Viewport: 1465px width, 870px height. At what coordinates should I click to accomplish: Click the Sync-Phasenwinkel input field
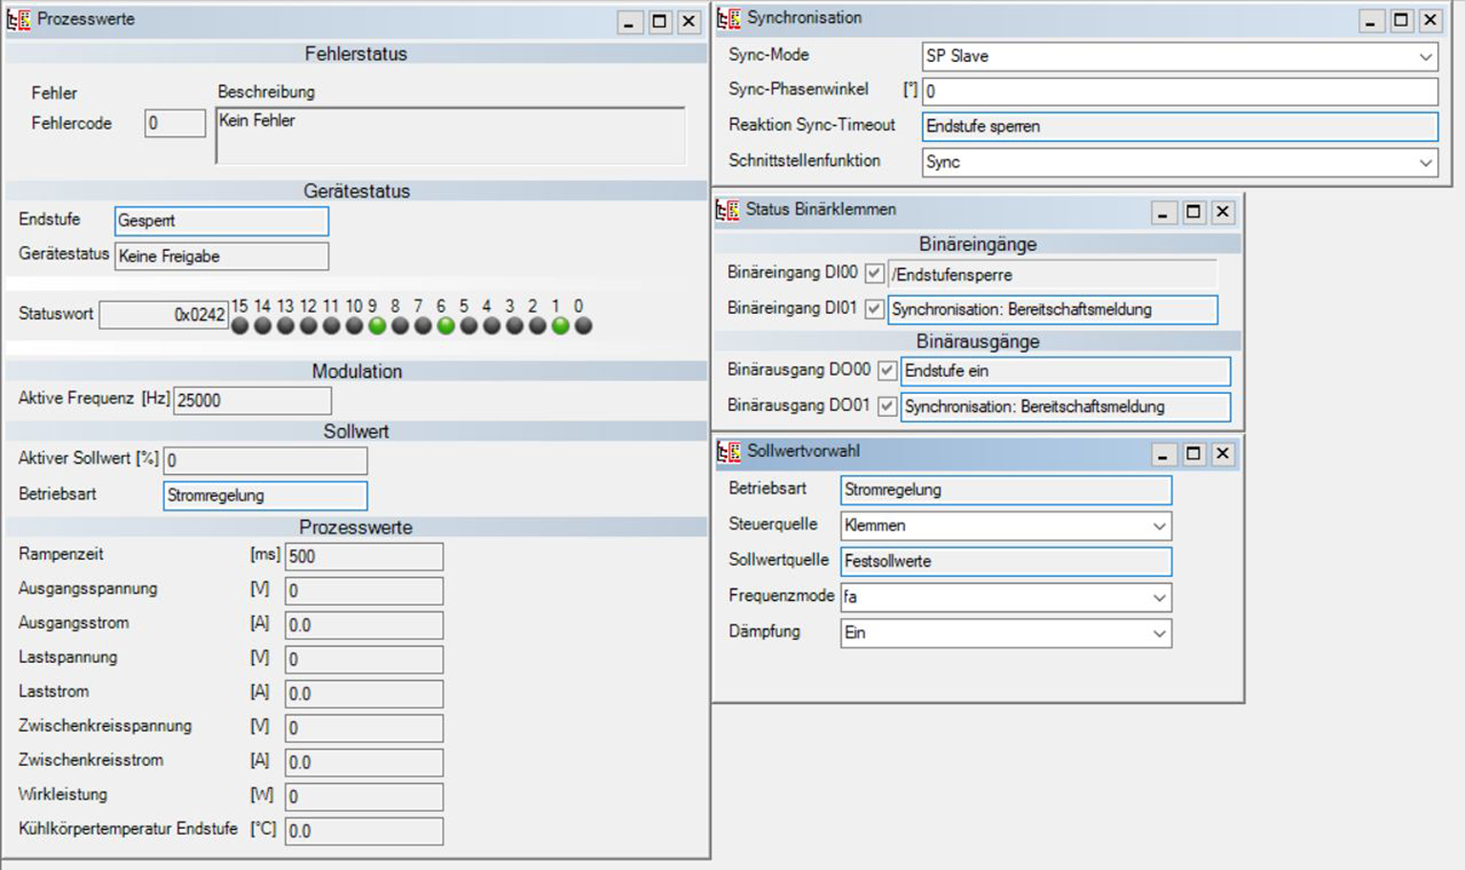pyautogui.click(x=1179, y=92)
